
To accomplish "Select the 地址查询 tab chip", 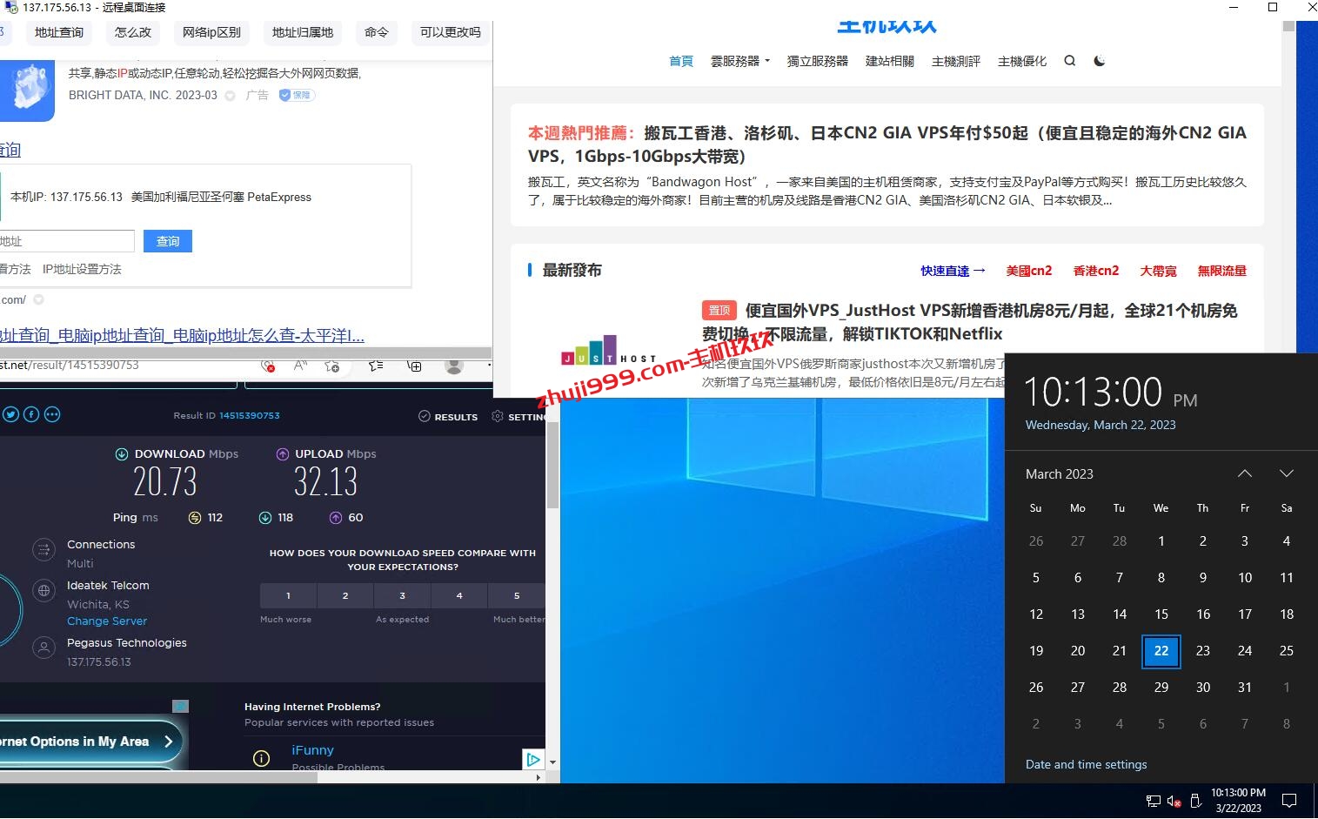I will [59, 32].
